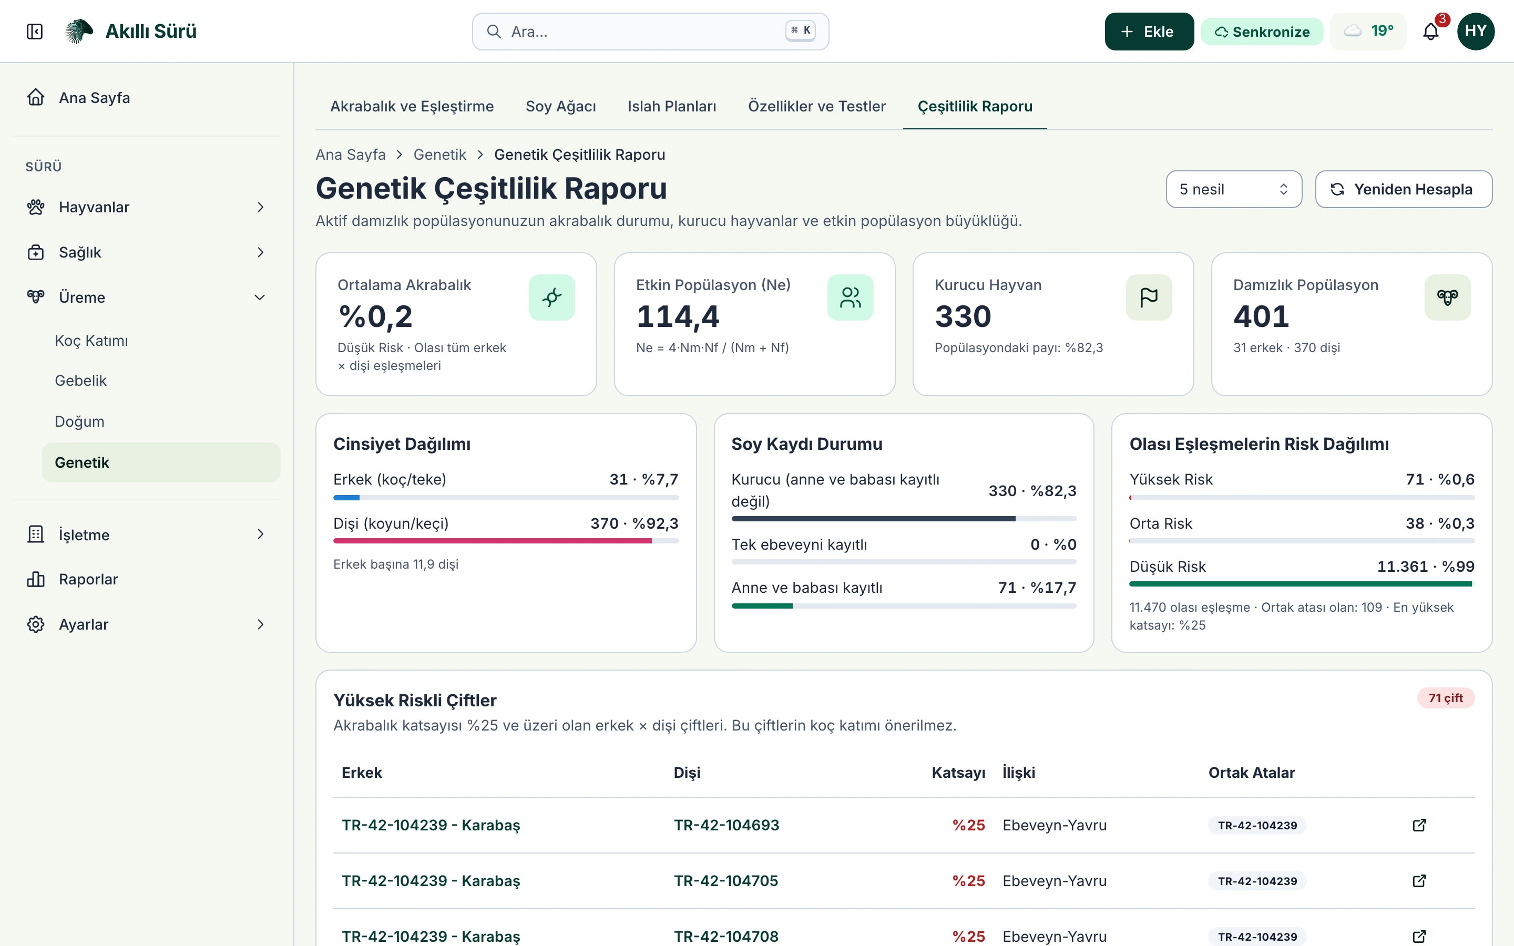Open pair details for TR-42-104693 row
The width and height of the screenshot is (1514, 946).
click(x=1419, y=825)
